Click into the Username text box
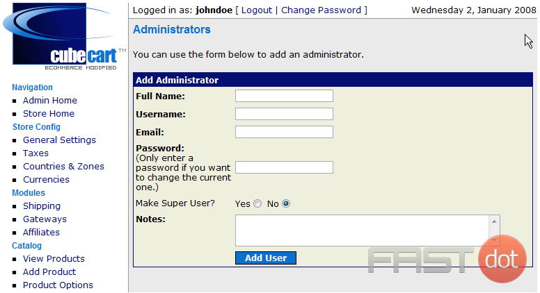This screenshot has height=293, width=540. click(x=284, y=114)
